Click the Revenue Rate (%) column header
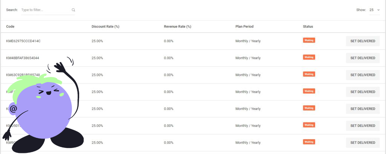The width and height of the screenshot is (386, 154). tap(177, 27)
